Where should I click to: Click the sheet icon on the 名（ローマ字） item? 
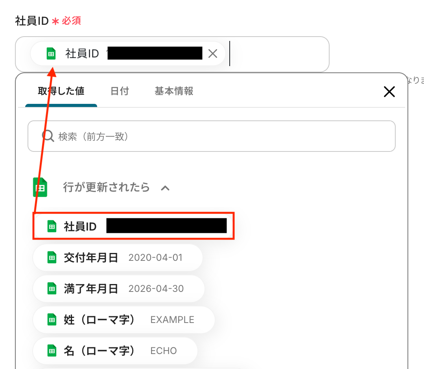point(52,351)
